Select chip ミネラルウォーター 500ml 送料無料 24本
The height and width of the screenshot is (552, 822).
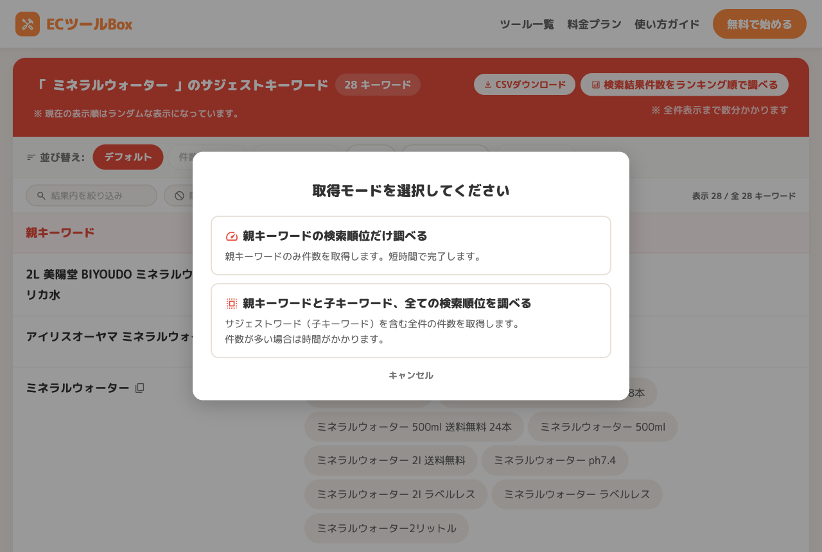(x=414, y=427)
